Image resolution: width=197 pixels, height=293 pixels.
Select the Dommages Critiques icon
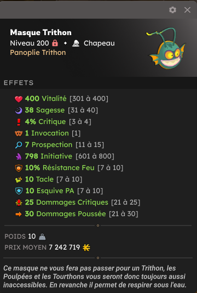pos(19,202)
